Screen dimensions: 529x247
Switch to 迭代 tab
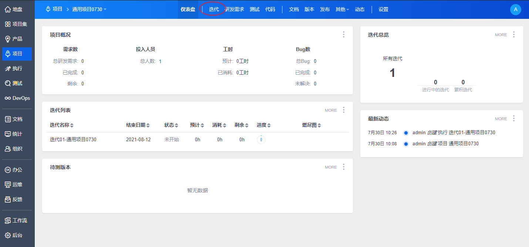pos(214,9)
